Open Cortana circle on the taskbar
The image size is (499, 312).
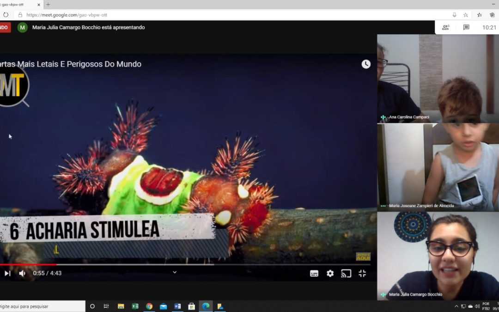point(92,306)
